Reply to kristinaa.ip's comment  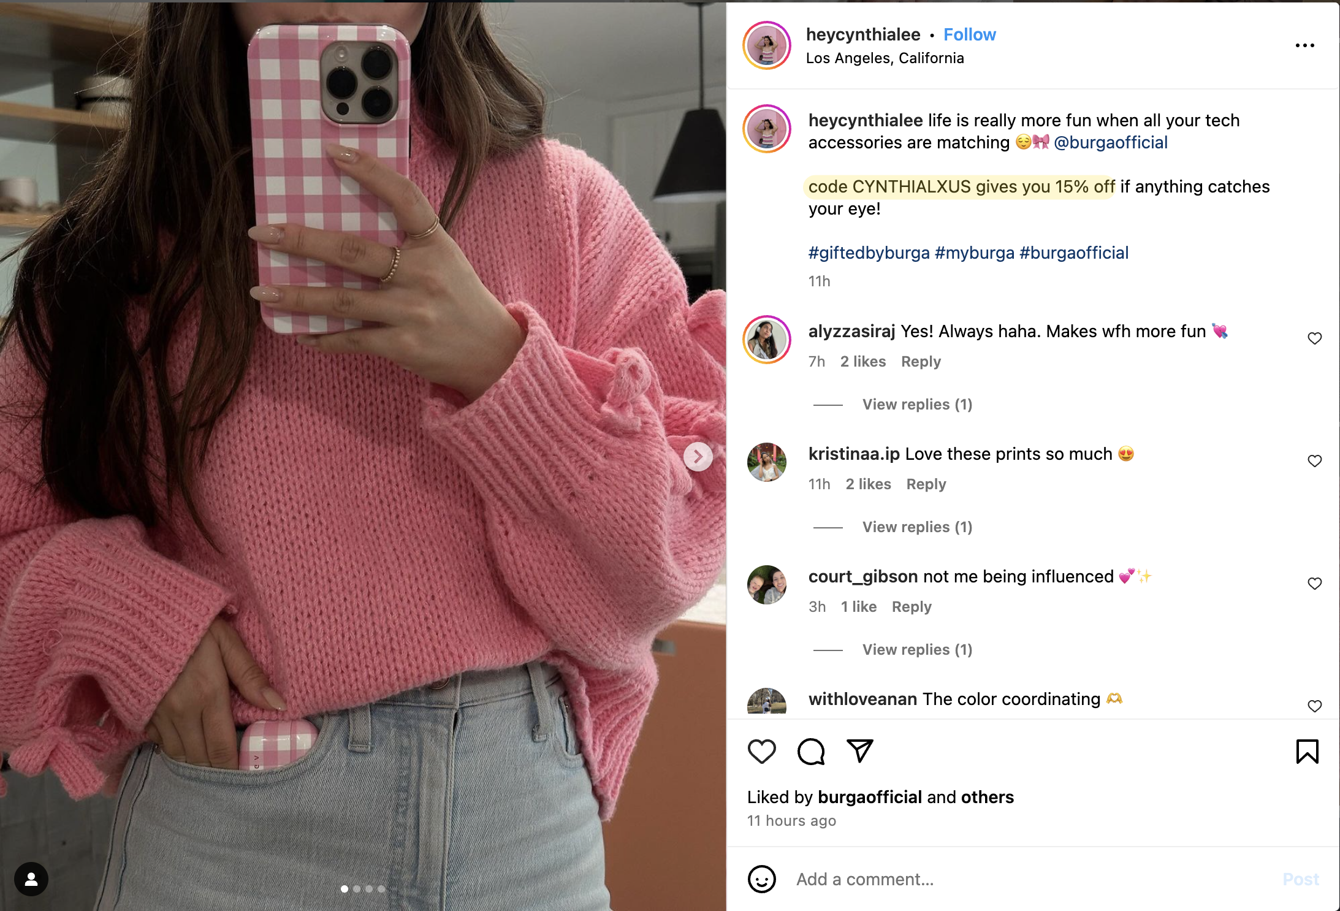[x=926, y=484]
